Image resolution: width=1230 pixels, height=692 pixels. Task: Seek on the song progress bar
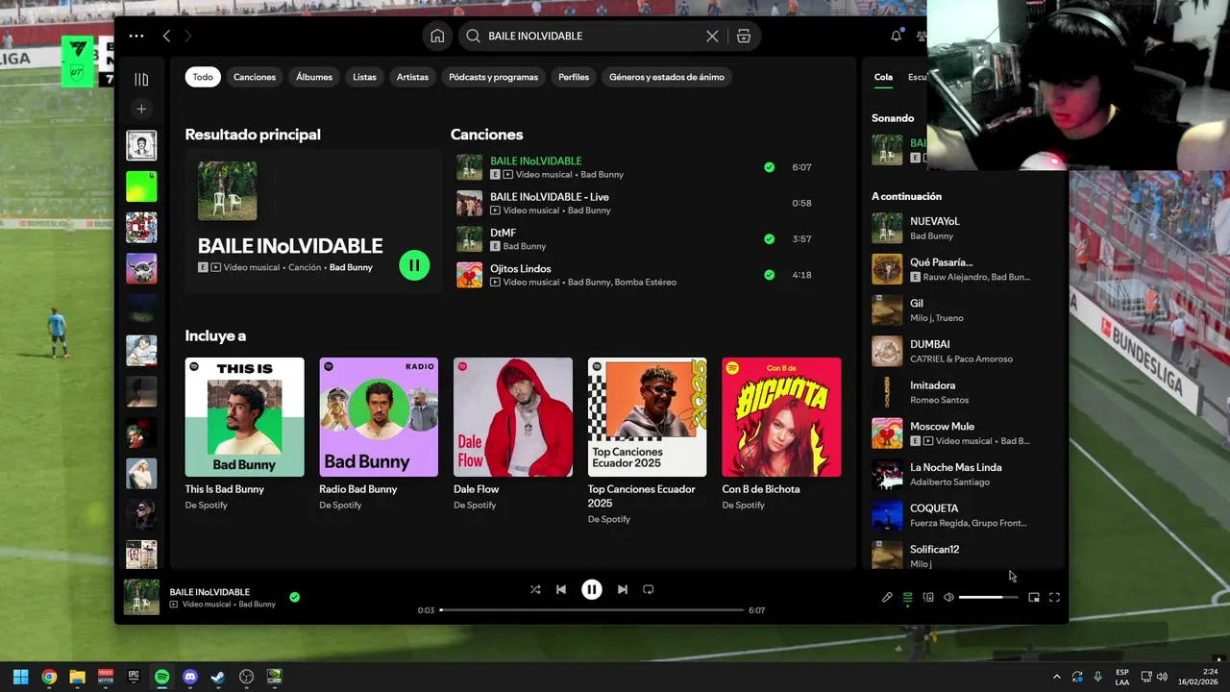click(592, 609)
